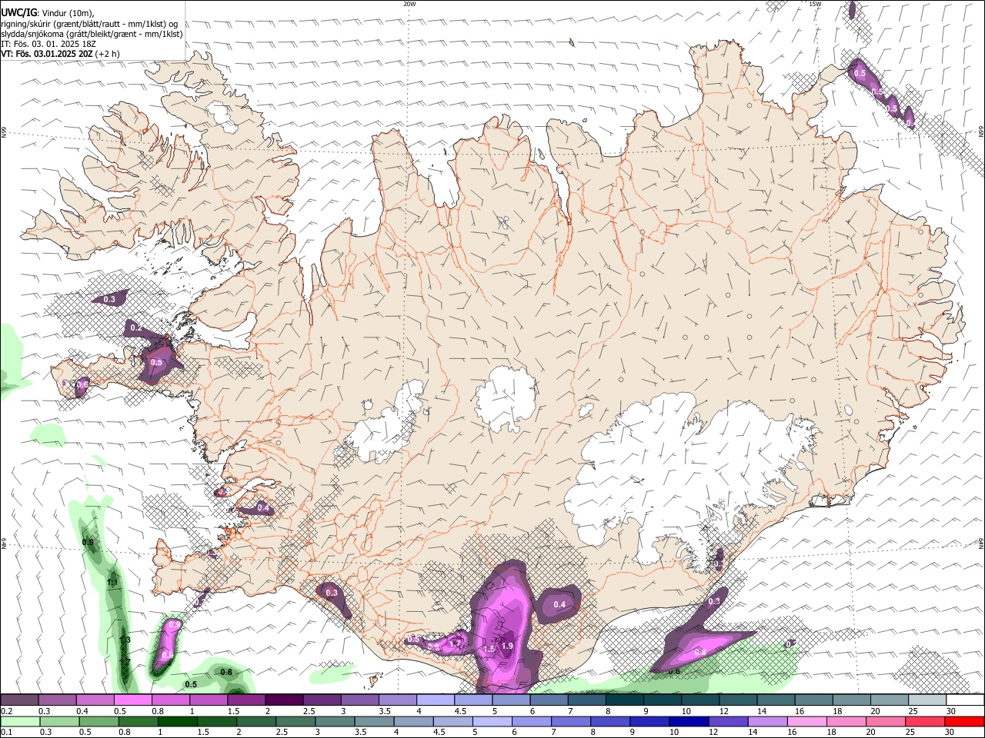This screenshot has height=738, width=985.
Task: Click the 'UWC/IG' bold header text
Action: tap(18, 12)
